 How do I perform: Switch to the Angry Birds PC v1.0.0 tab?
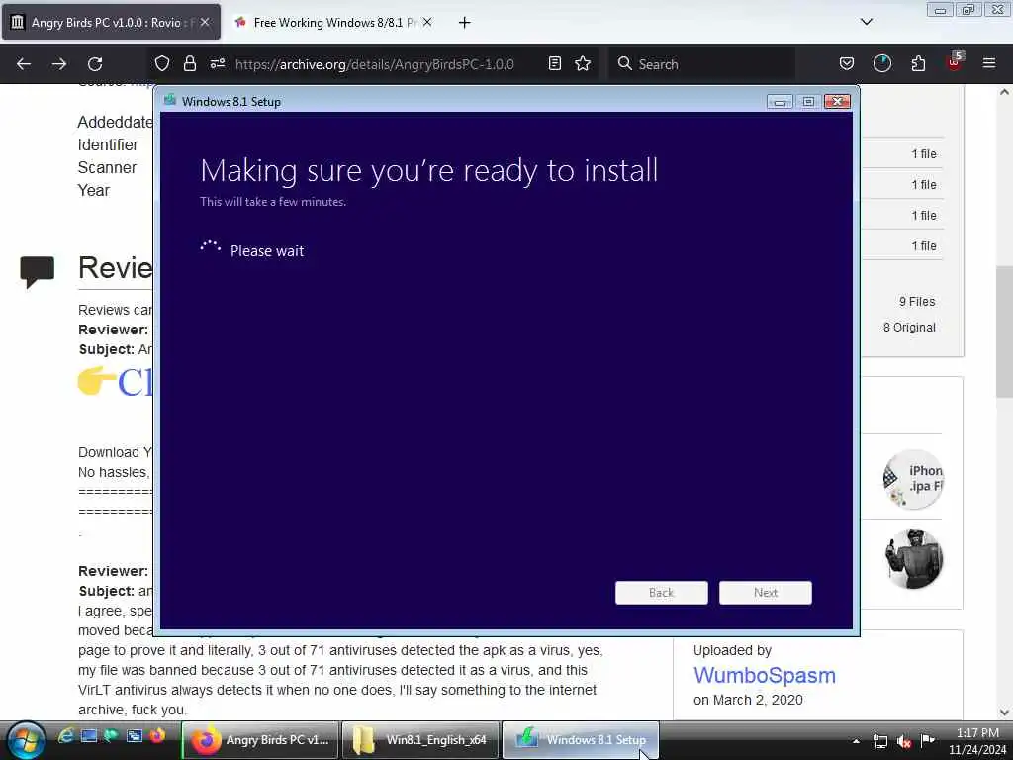coord(111,22)
